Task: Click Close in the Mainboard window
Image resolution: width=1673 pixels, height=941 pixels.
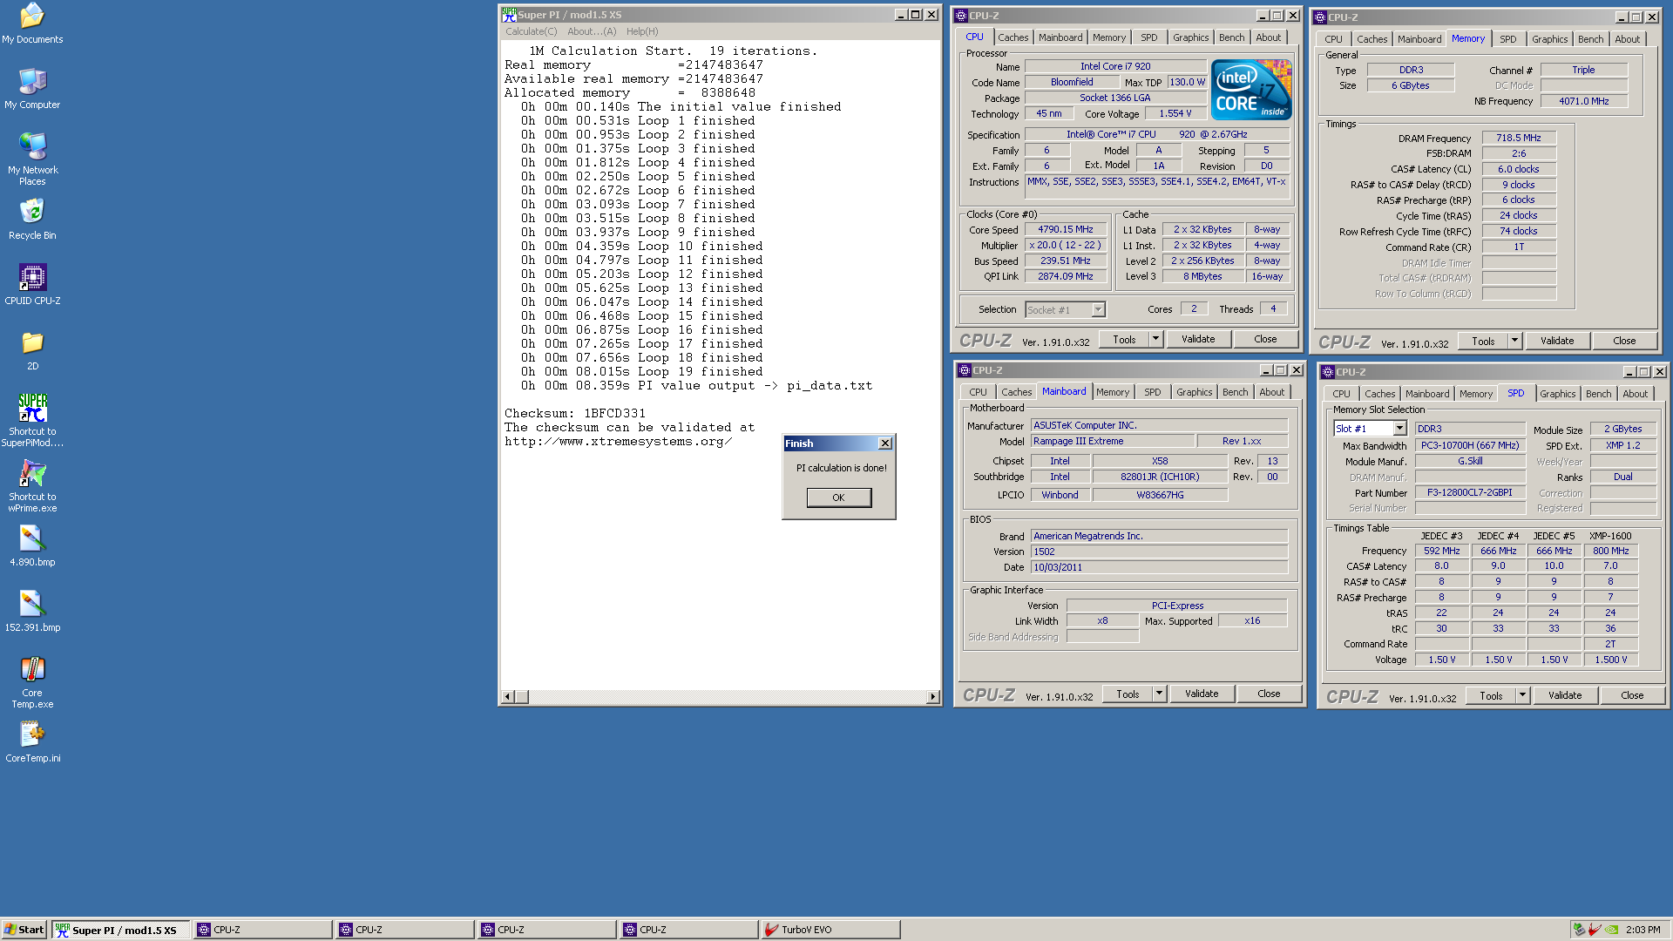Action: (x=1269, y=694)
